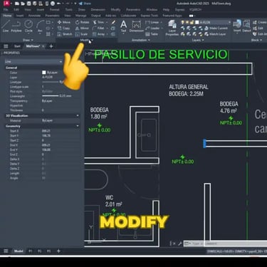Add a new layout with plus button
Viewport: 267px width, 267px height.
pos(58,251)
